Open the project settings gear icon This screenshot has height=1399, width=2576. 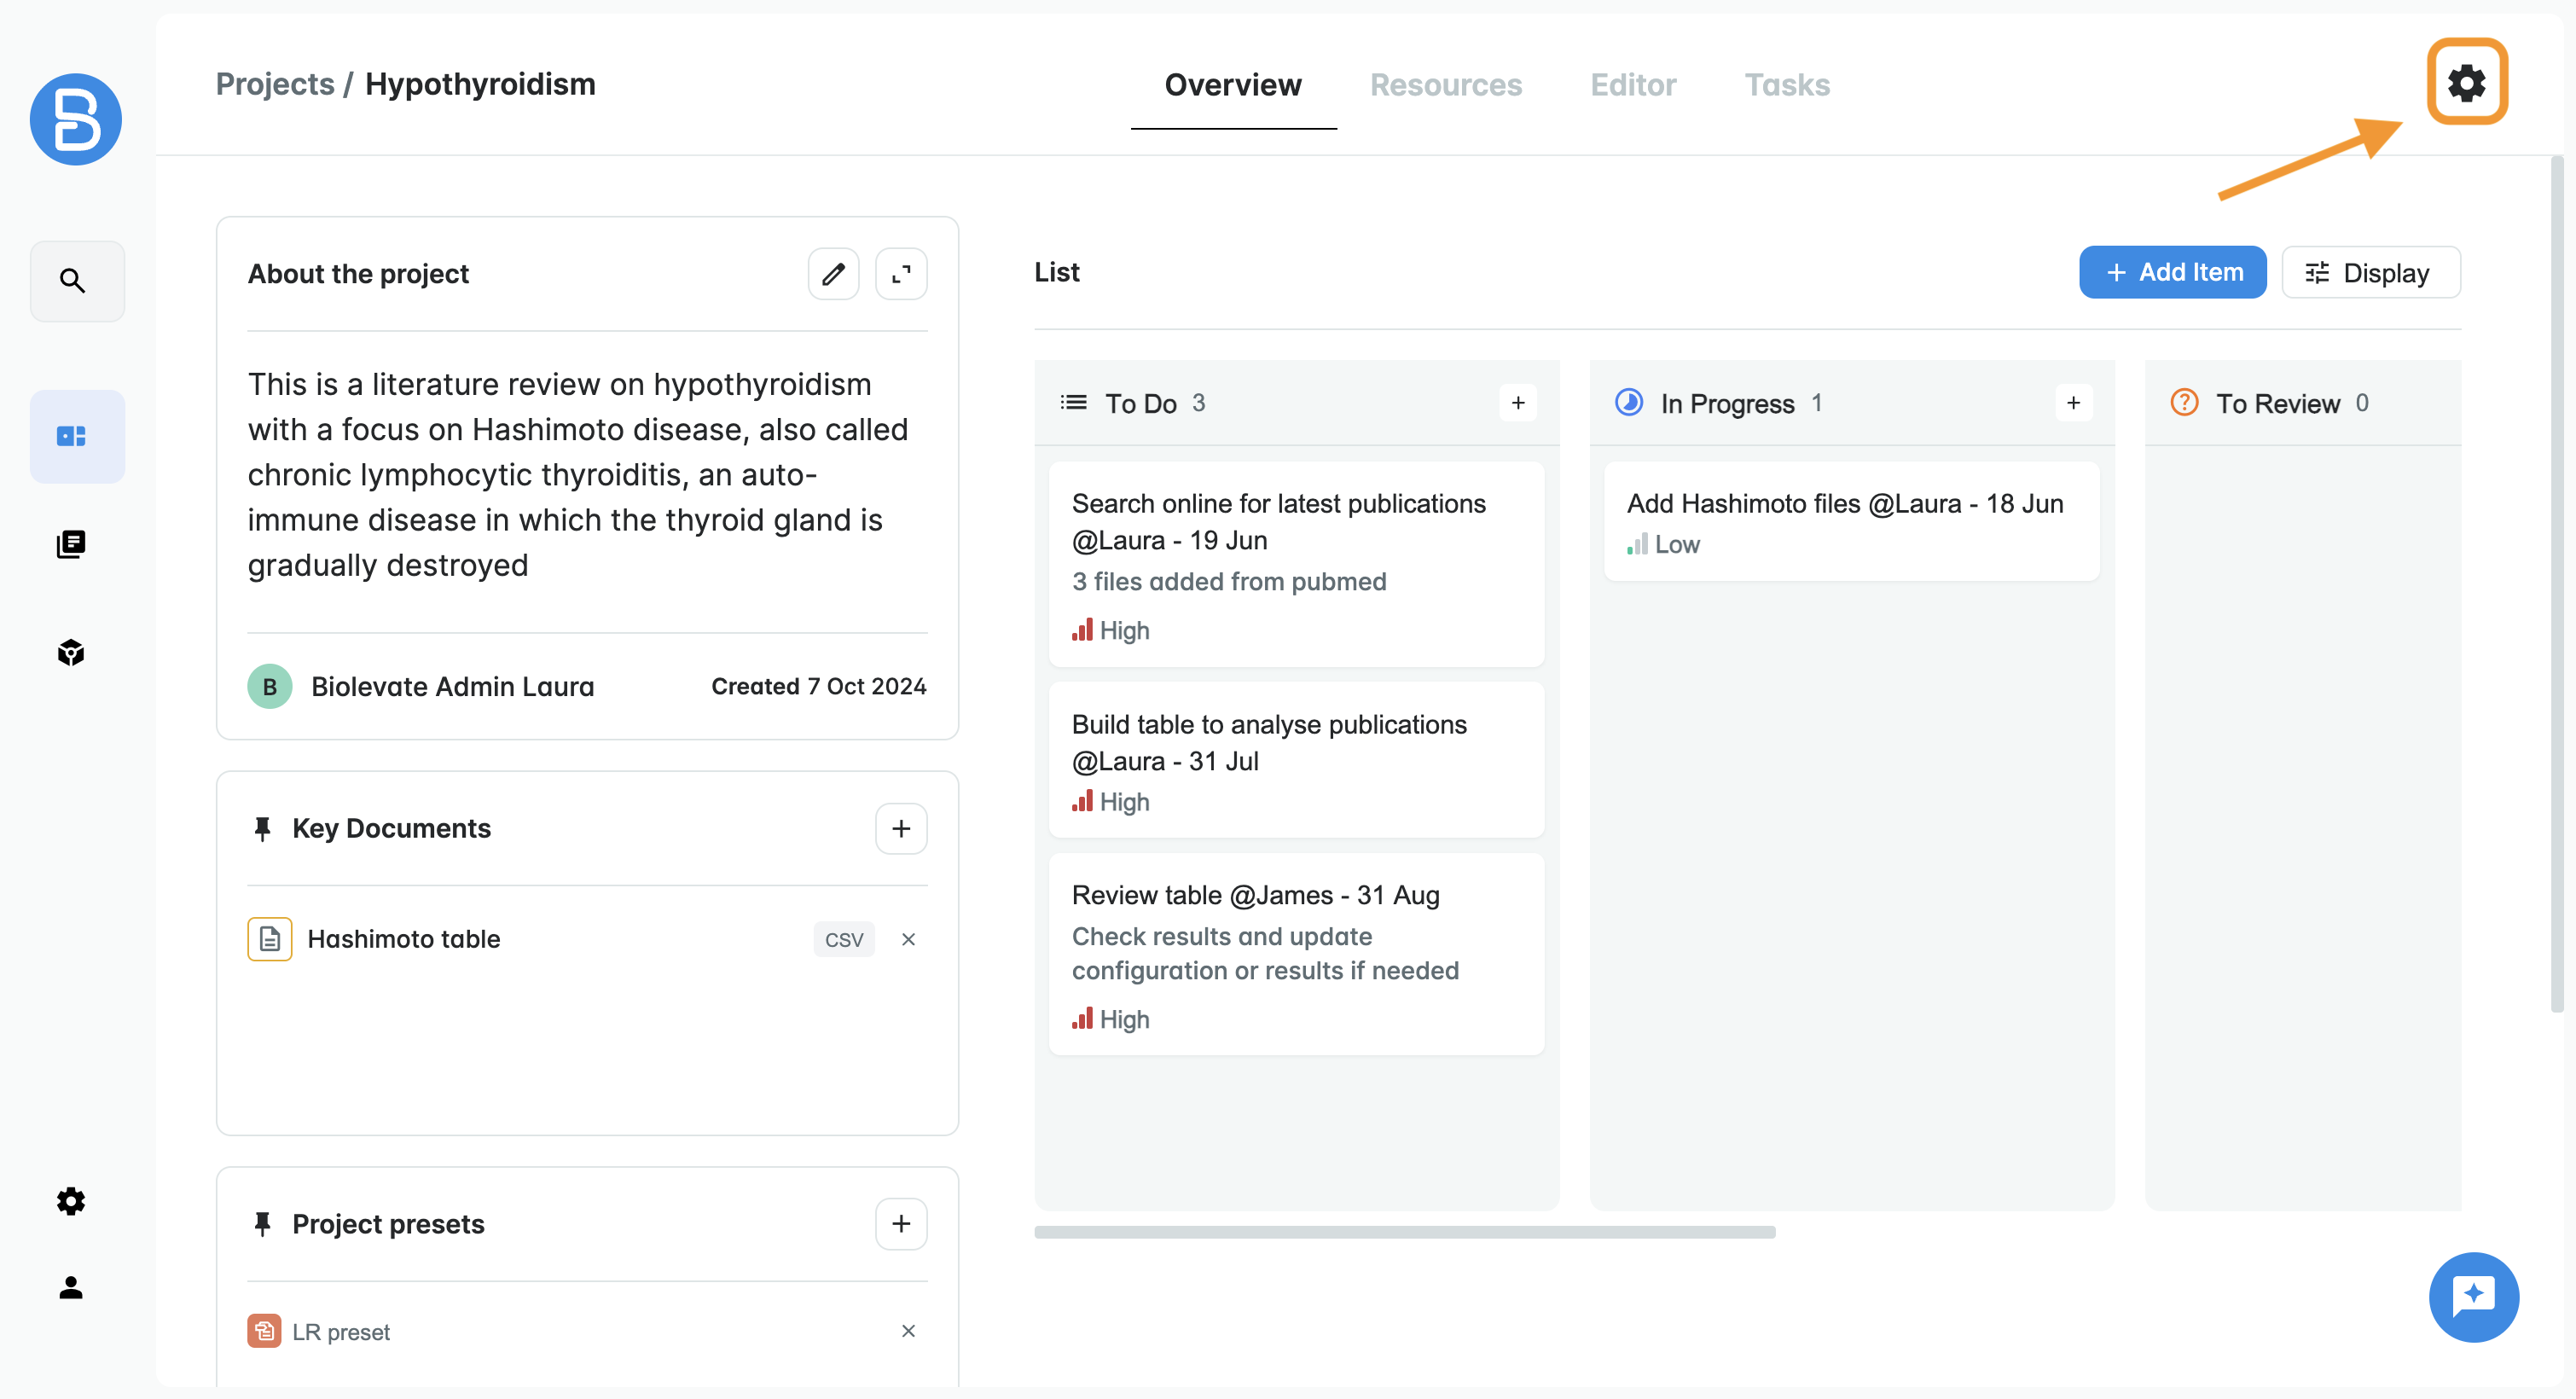[x=2466, y=82]
